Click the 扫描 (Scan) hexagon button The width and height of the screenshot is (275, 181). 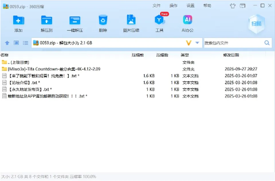256,24
